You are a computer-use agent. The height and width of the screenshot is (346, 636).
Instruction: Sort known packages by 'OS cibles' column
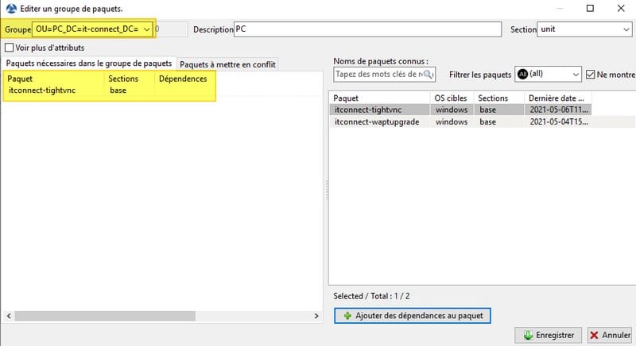[451, 98]
